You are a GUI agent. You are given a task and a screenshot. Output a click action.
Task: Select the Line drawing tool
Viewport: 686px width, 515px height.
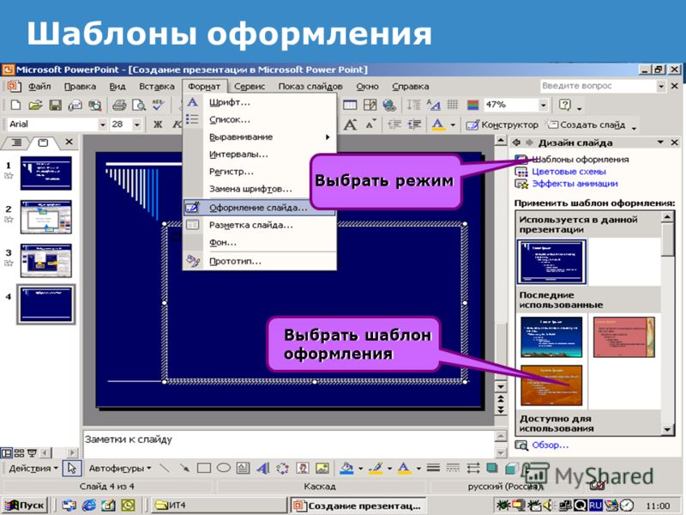pyautogui.click(x=165, y=468)
